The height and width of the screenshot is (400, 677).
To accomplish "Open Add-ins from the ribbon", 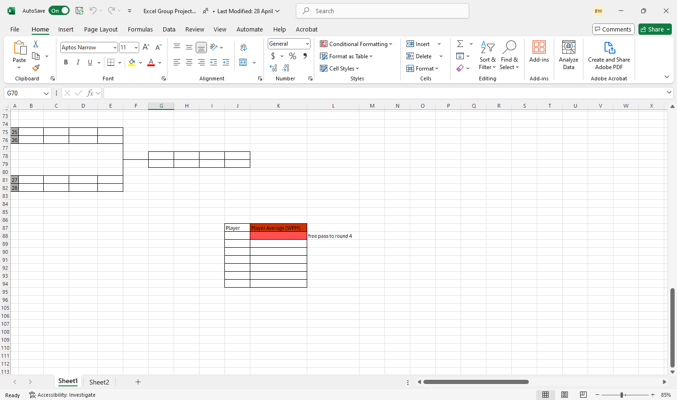I will coord(539,52).
